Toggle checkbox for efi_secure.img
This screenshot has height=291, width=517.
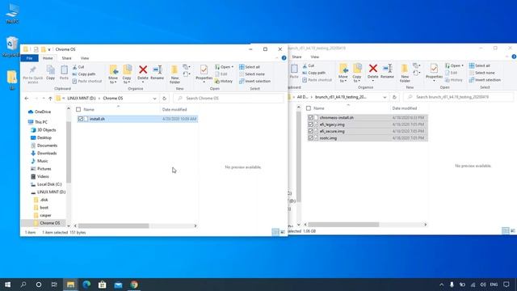310,131
